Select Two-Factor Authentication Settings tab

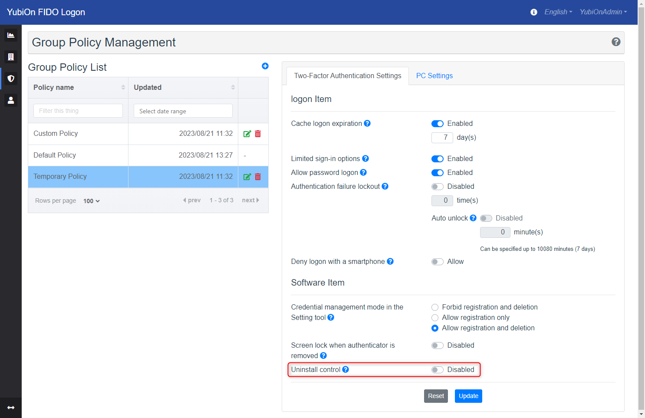click(x=348, y=76)
